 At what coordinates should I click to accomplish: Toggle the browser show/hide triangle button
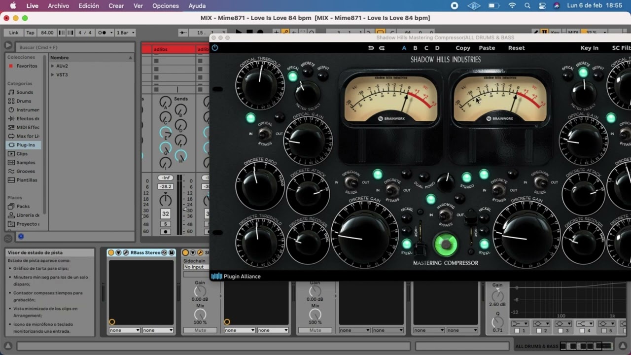pyautogui.click(x=8, y=46)
